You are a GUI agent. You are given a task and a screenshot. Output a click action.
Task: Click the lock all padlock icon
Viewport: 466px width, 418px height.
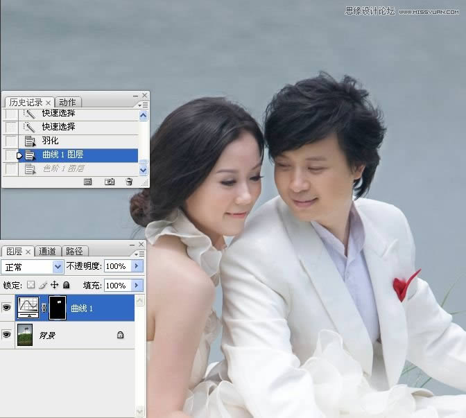click(66, 285)
